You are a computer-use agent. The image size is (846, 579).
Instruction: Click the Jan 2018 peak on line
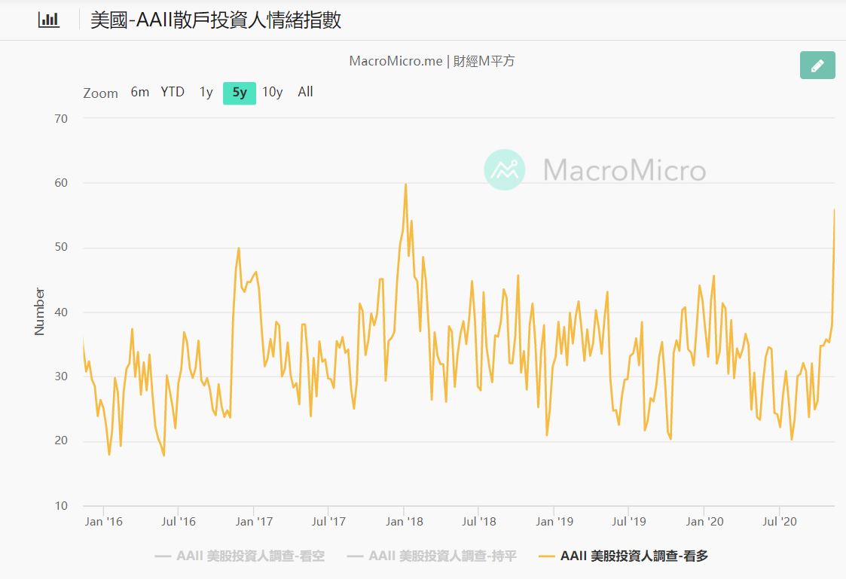(x=405, y=184)
